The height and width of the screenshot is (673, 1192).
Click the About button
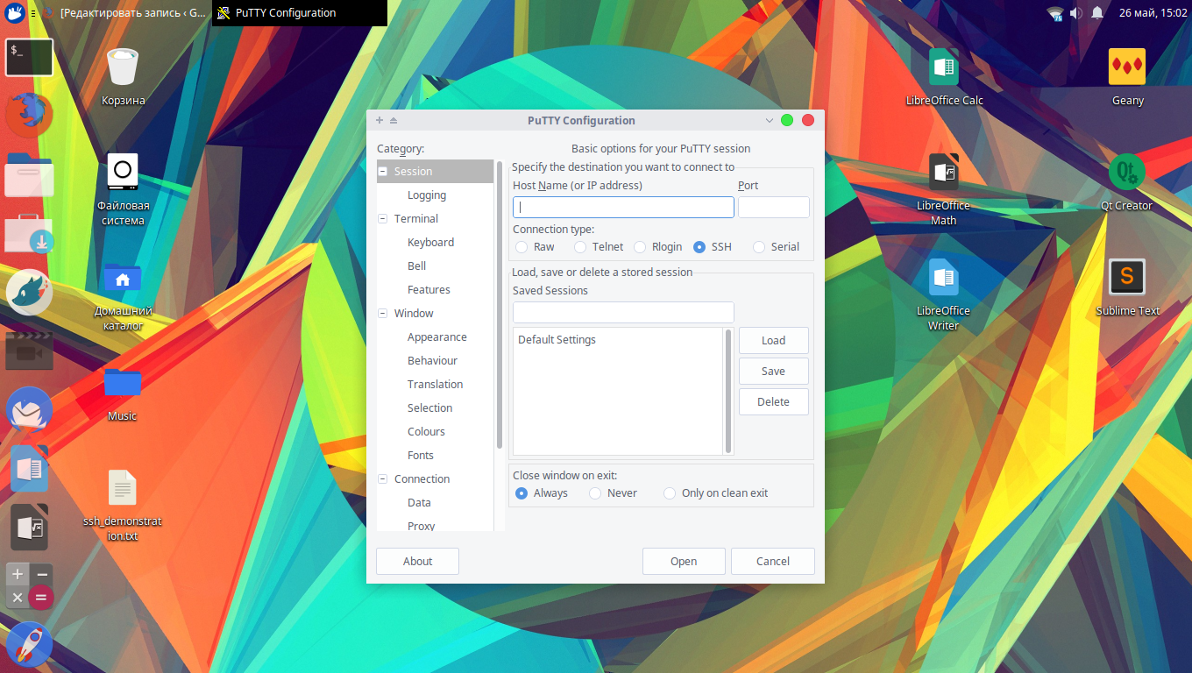point(417,562)
